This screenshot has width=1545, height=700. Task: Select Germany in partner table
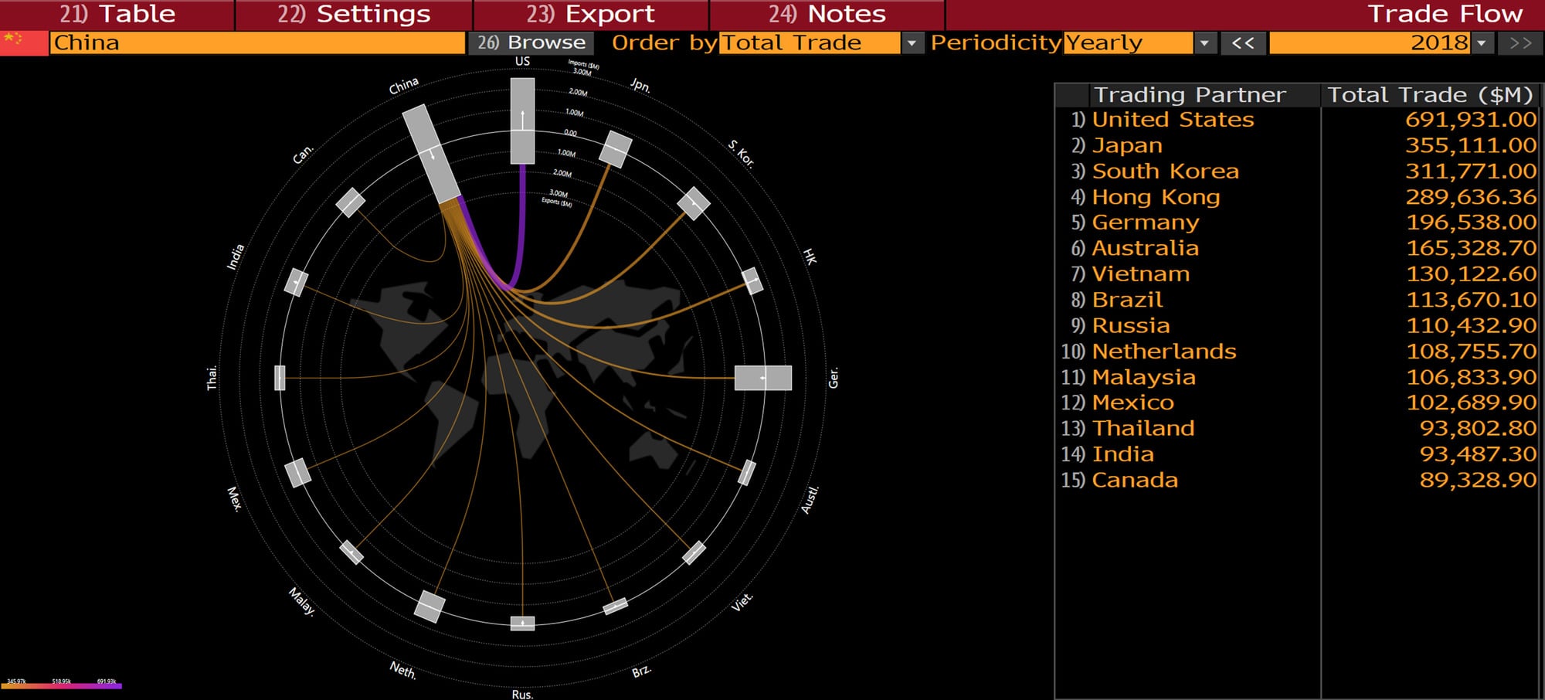pyautogui.click(x=1146, y=223)
